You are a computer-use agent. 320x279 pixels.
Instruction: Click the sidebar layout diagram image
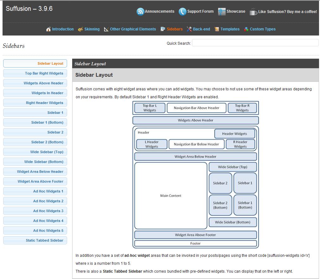click(x=196, y=175)
